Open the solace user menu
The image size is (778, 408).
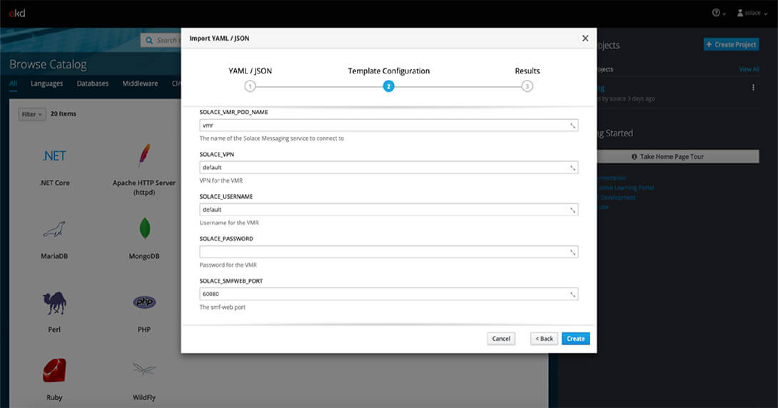tap(752, 13)
